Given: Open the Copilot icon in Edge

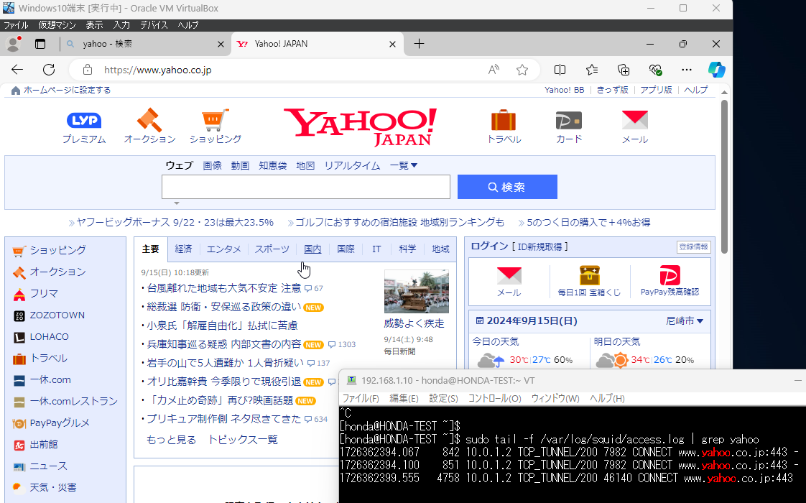Looking at the screenshot, I should (x=716, y=70).
